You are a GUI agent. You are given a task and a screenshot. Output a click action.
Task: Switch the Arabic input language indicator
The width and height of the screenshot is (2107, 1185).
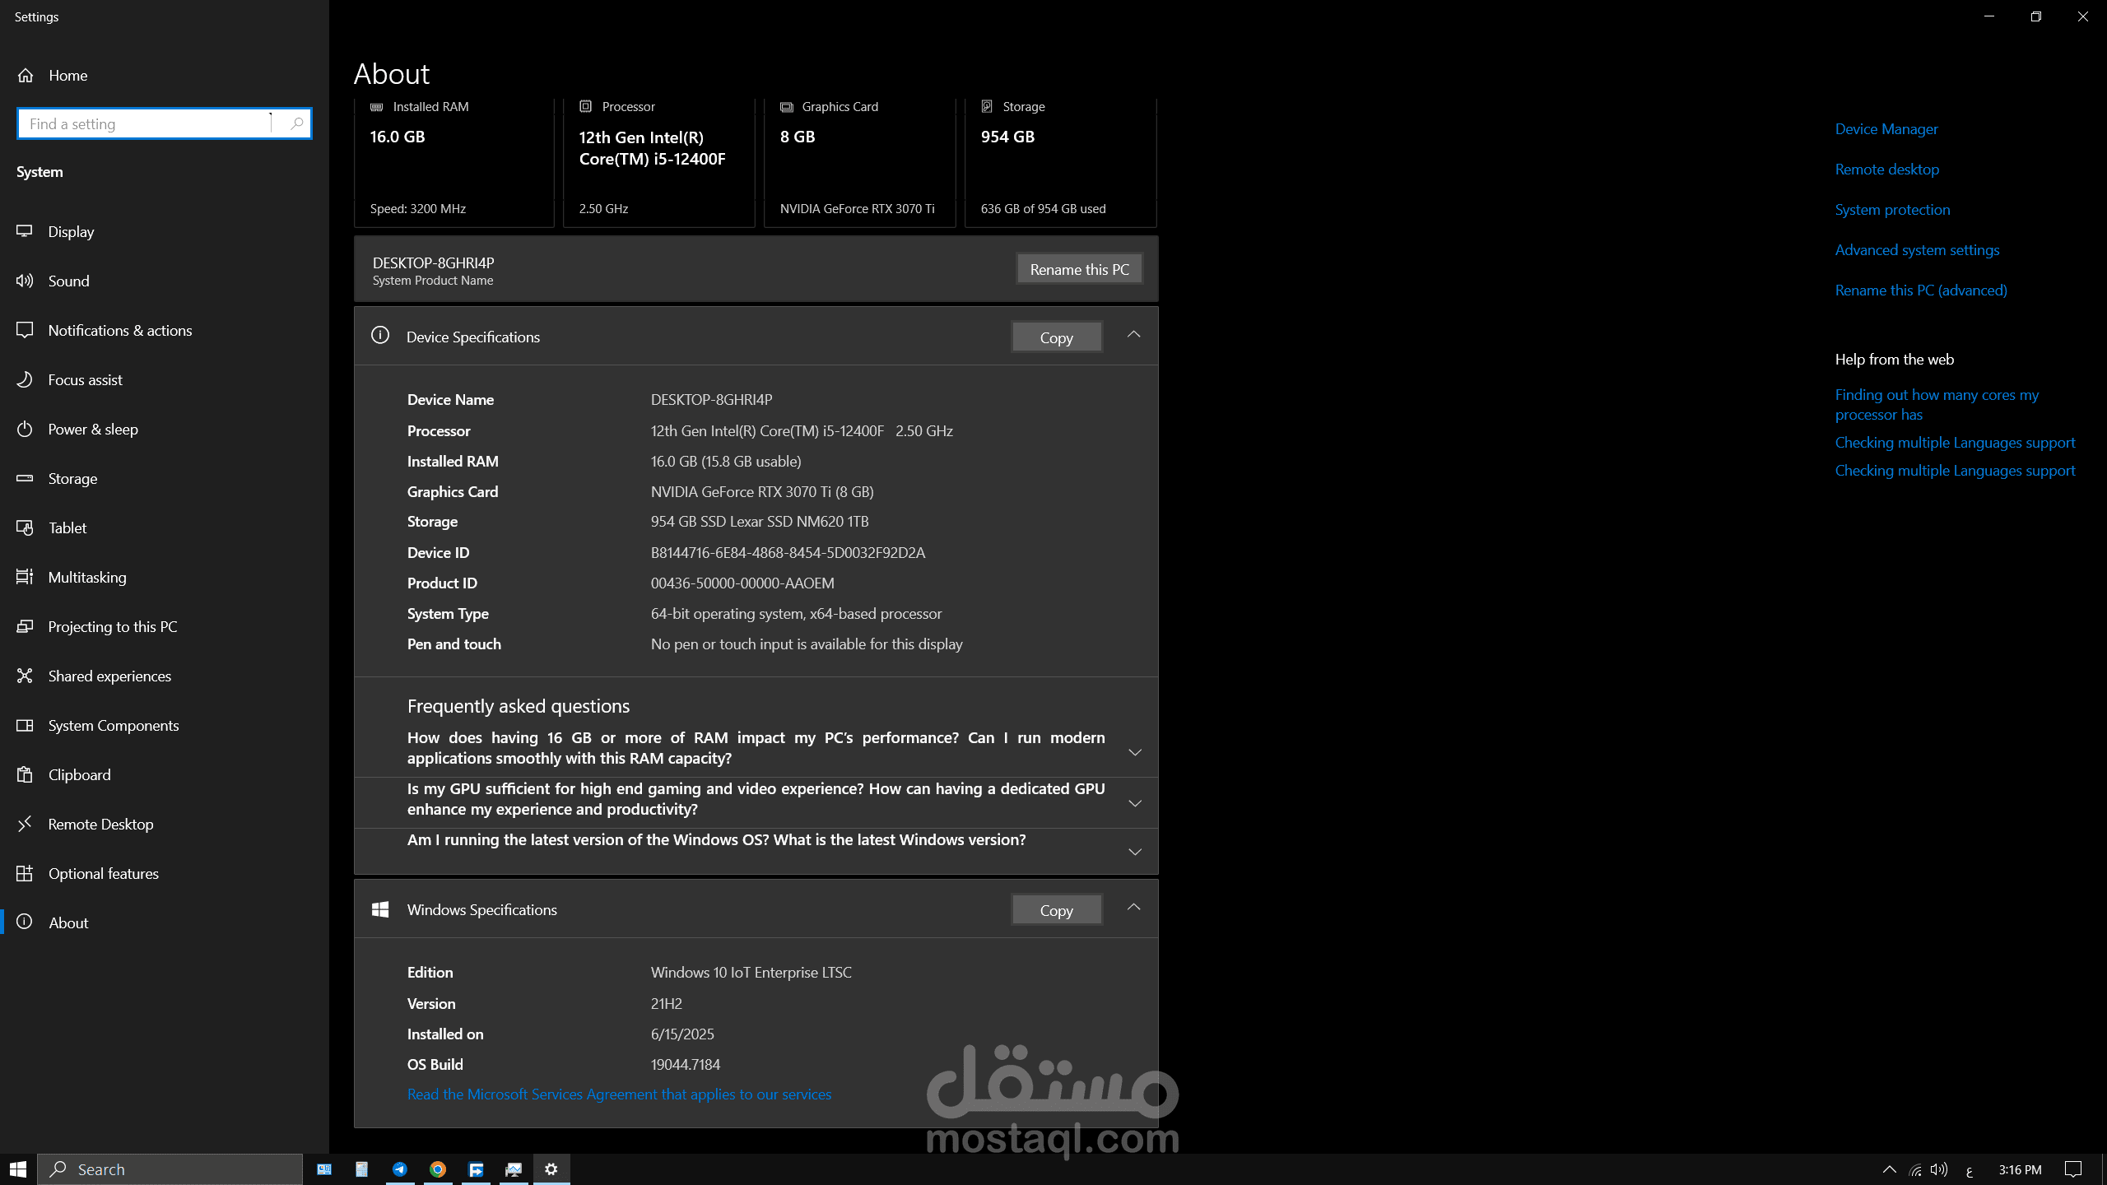1969,1170
